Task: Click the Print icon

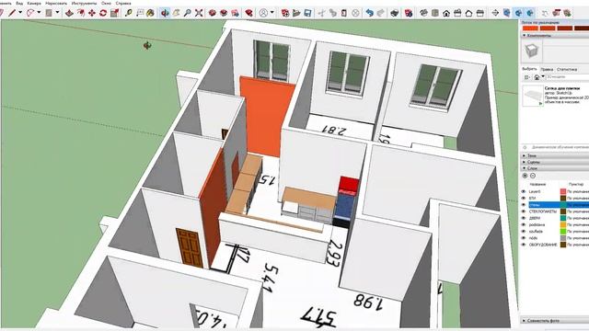Action: pos(394,13)
